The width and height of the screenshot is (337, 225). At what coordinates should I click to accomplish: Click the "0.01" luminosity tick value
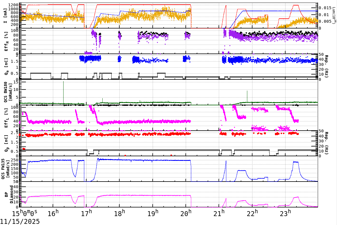click(324, 15)
